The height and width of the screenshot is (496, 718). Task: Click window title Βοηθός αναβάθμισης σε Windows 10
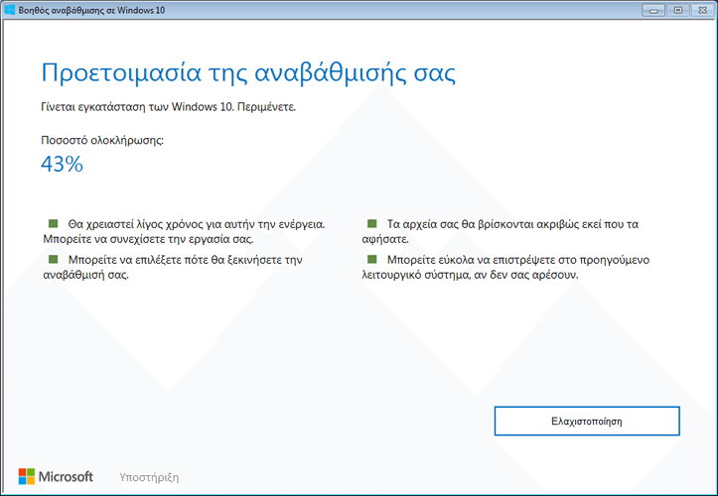click(91, 10)
